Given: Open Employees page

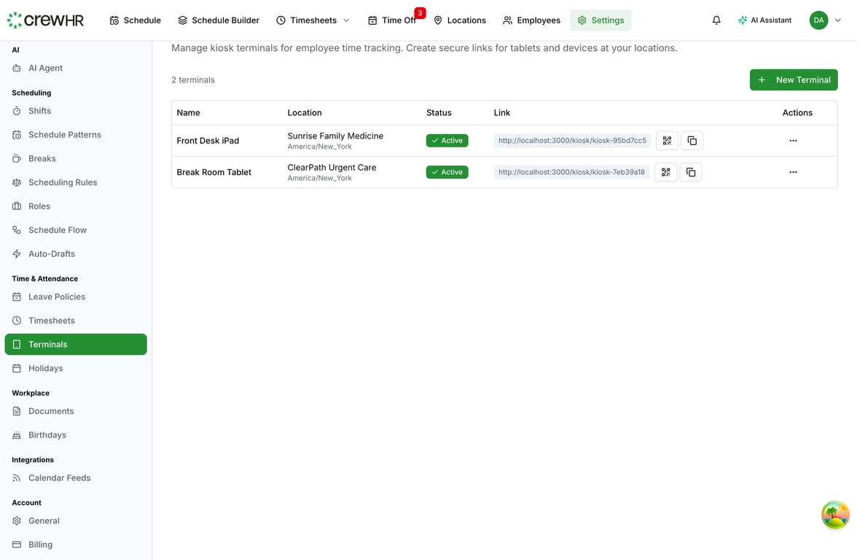Looking at the screenshot, I should (532, 20).
